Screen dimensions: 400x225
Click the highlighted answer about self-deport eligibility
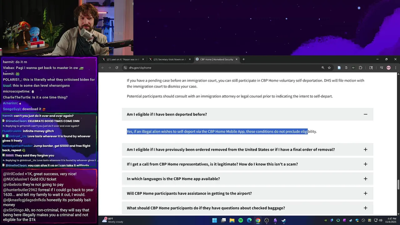click(x=222, y=132)
